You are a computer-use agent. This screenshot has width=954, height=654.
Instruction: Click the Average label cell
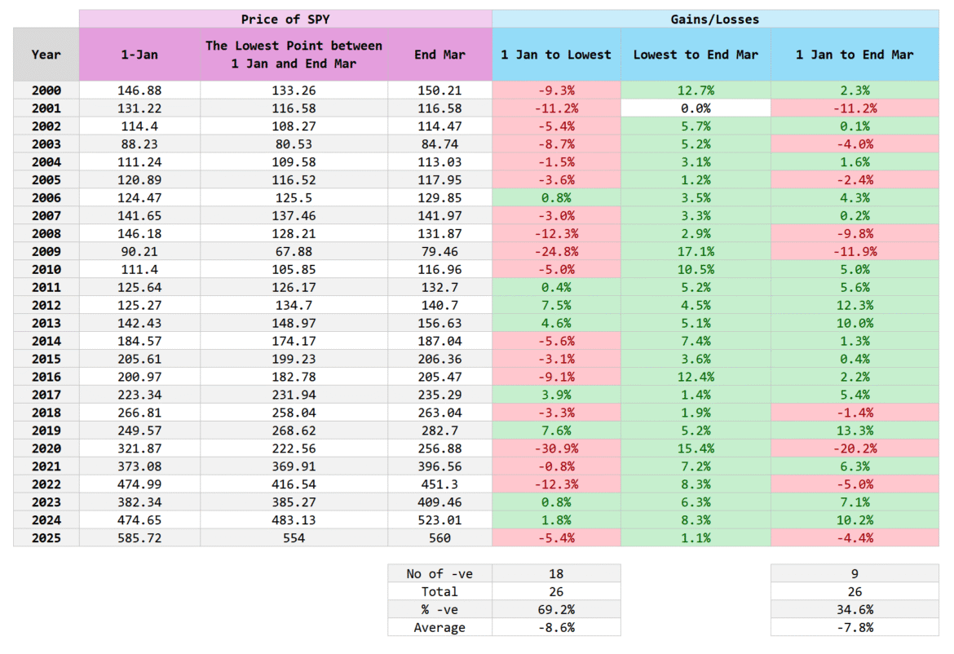pyautogui.click(x=439, y=627)
